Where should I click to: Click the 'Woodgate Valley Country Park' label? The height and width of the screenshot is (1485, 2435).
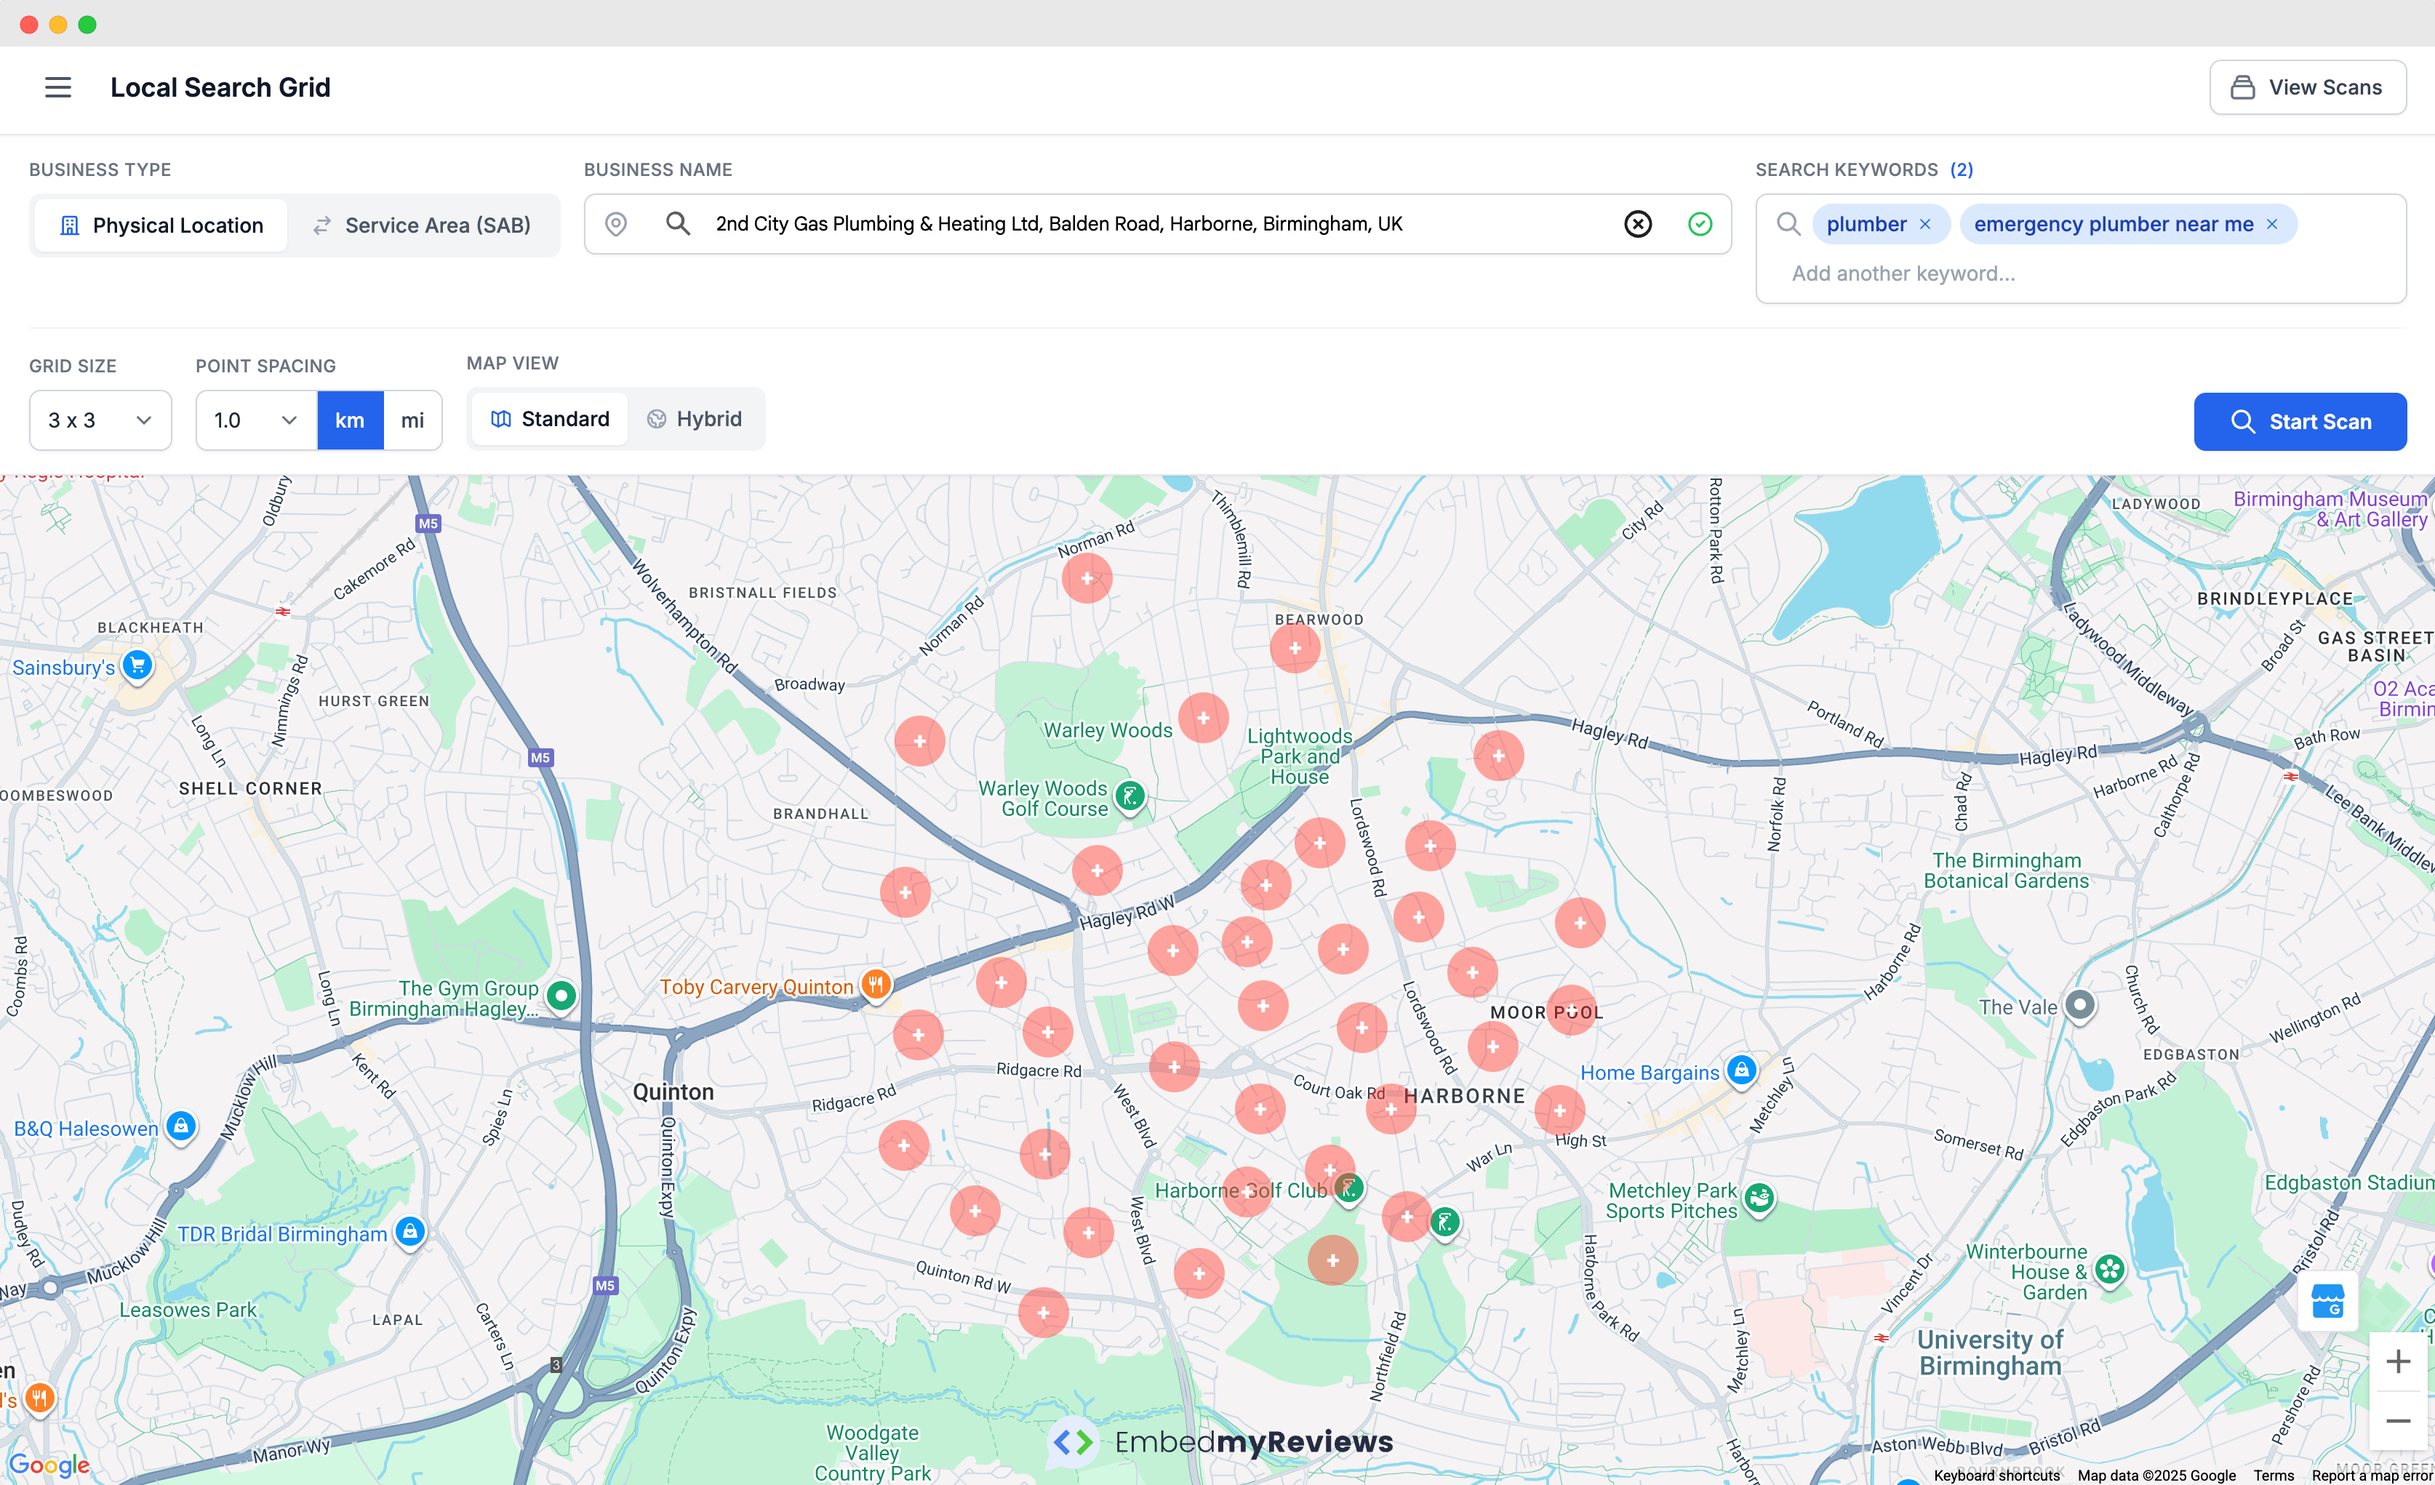[x=873, y=1452]
